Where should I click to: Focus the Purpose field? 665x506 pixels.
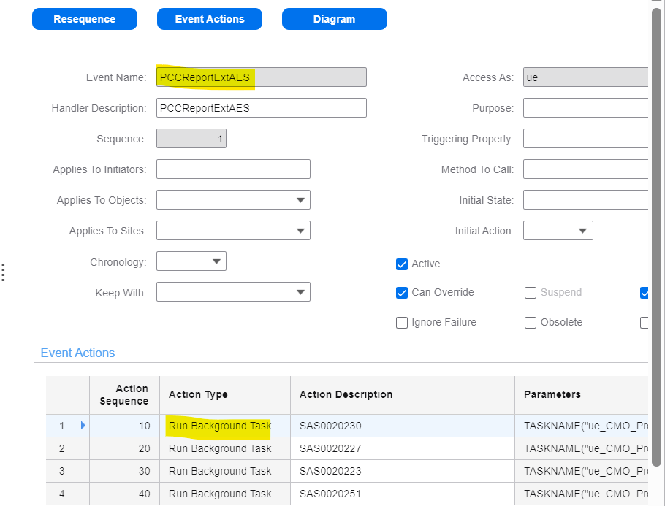pos(585,107)
